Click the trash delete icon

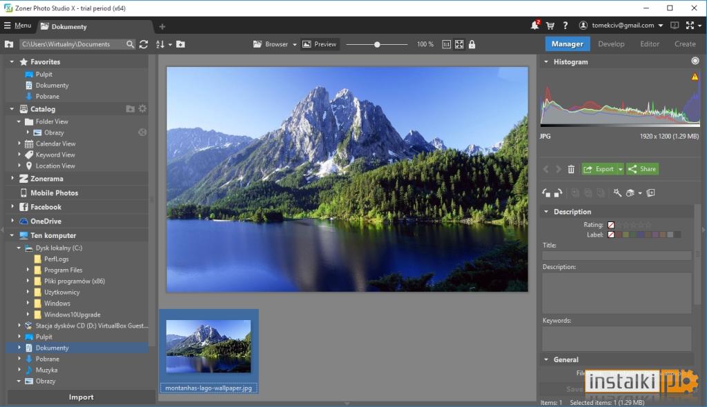[x=571, y=169]
